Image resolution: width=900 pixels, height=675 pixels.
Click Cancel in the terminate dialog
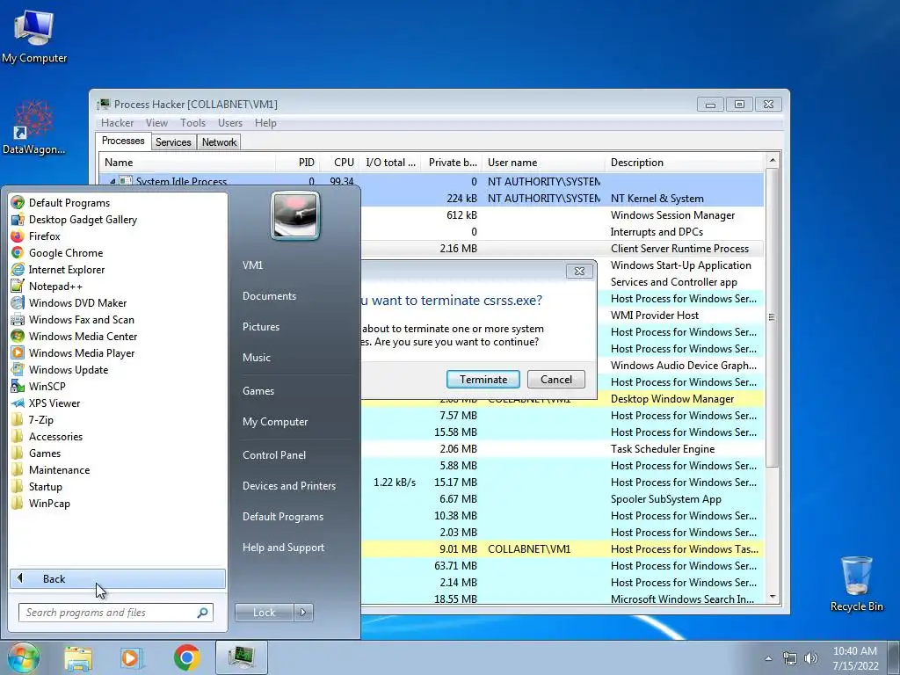[x=556, y=380]
